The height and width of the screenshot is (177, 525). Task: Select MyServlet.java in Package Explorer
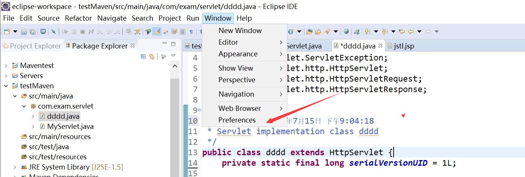pos(70,126)
